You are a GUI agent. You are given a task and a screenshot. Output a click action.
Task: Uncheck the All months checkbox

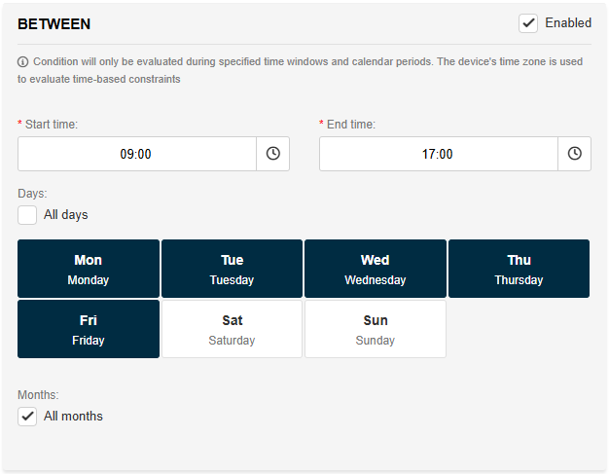pyautogui.click(x=28, y=417)
